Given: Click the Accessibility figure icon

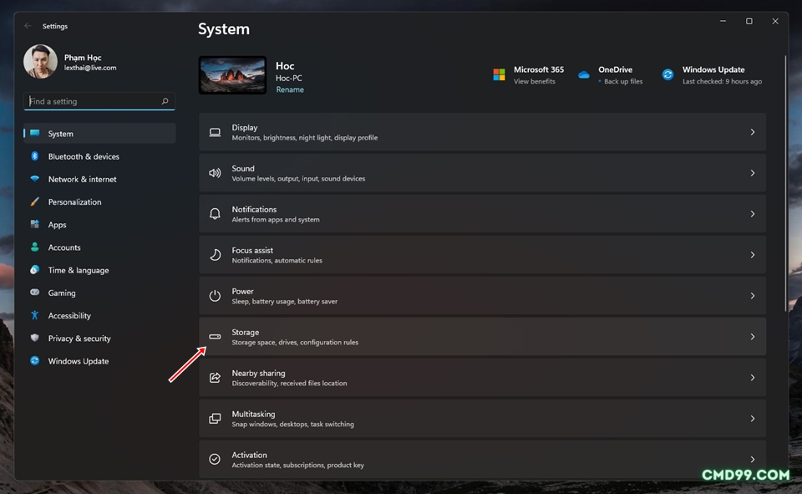Looking at the screenshot, I should pyautogui.click(x=35, y=315).
